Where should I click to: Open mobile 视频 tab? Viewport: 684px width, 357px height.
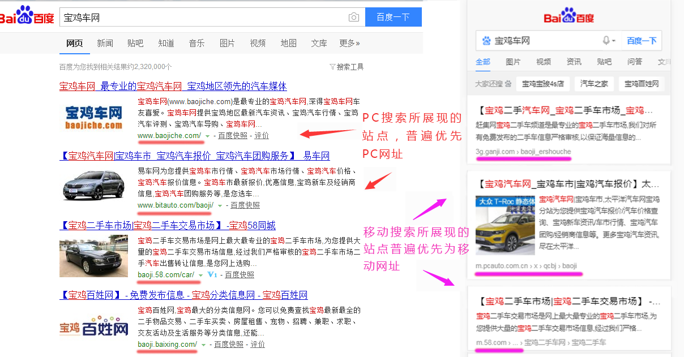tap(544, 62)
